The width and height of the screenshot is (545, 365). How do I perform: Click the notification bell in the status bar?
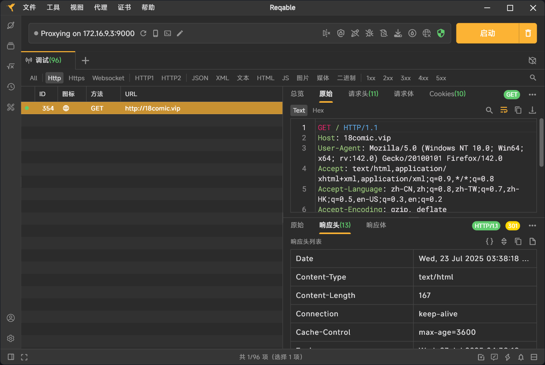pyautogui.click(x=521, y=357)
